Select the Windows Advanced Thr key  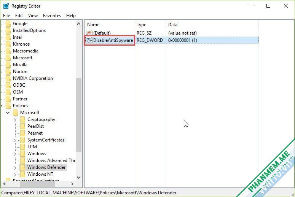[51, 160]
